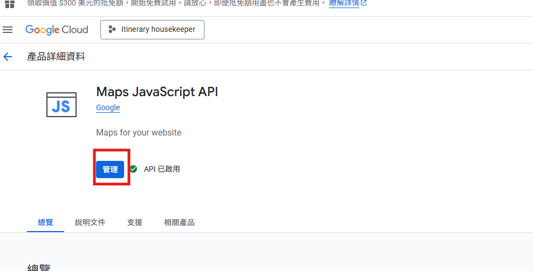Open the hamburger navigation menu
This screenshot has height=271, width=533.
[x=8, y=30]
